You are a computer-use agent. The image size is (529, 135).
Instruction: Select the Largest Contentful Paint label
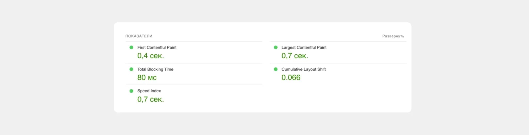click(x=304, y=47)
